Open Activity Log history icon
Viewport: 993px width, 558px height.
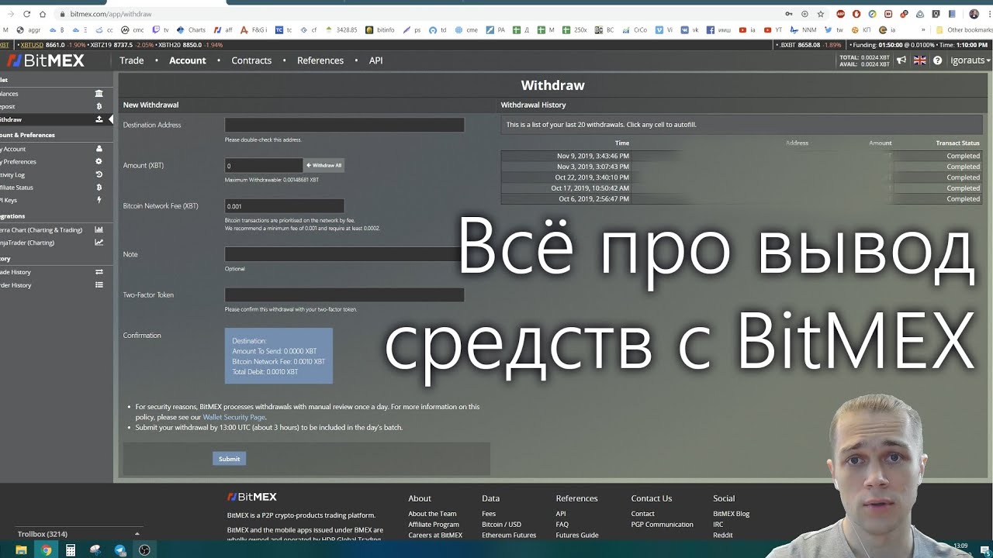99,174
